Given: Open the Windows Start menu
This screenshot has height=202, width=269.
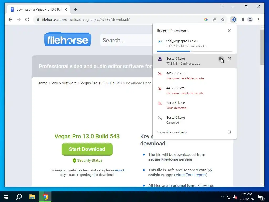Looking at the screenshot, I should click(6, 197).
